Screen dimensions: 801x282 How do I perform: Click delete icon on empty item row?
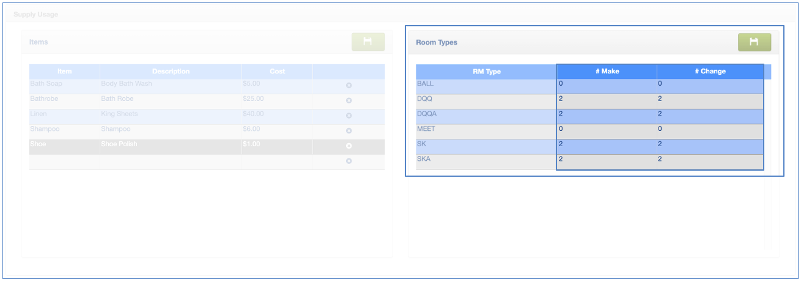click(349, 161)
